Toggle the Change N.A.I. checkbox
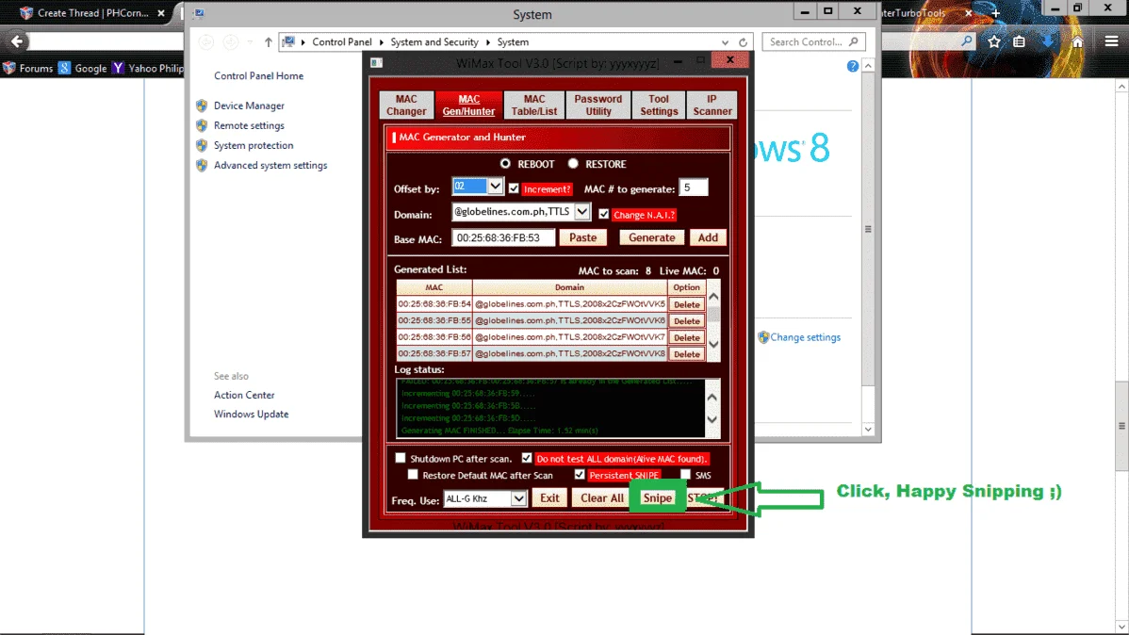 (603, 215)
